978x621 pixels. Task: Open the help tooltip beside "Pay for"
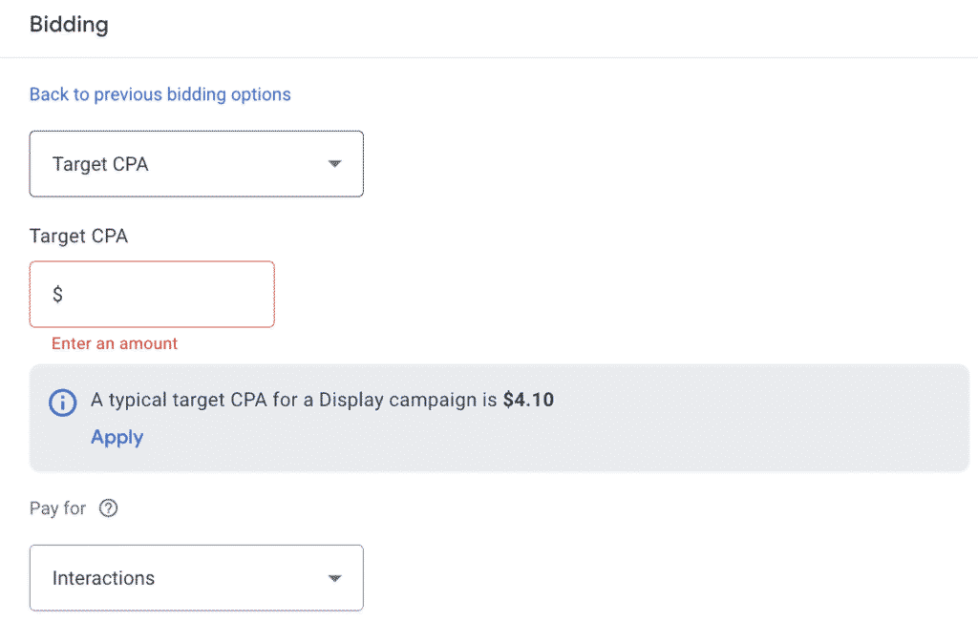pos(108,508)
